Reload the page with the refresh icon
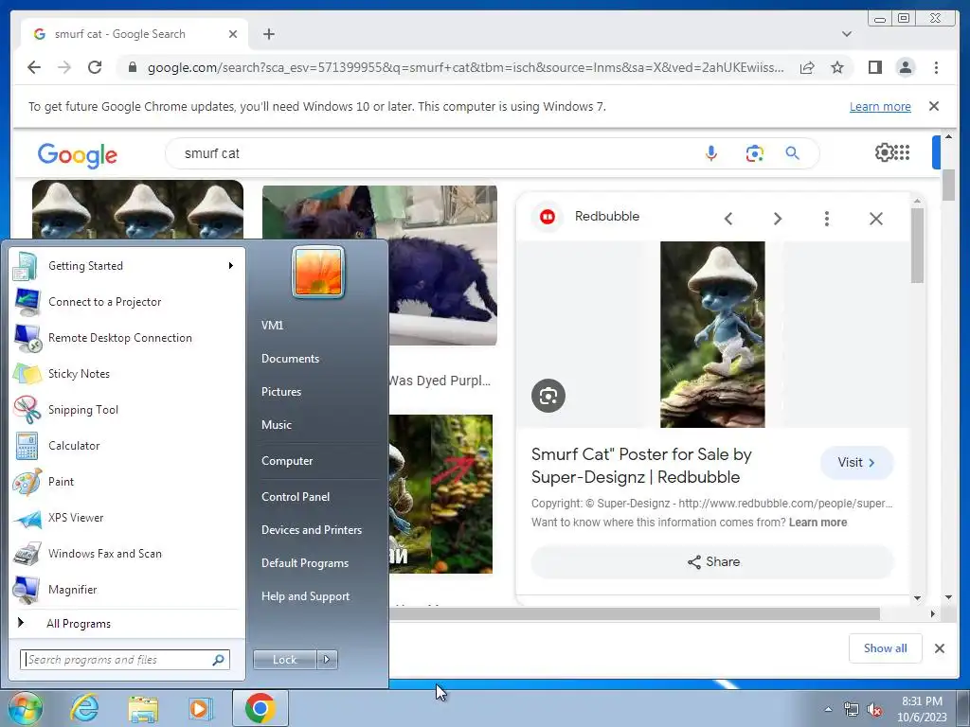Viewport: 970px width, 727px height. pyautogui.click(x=95, y=67)
